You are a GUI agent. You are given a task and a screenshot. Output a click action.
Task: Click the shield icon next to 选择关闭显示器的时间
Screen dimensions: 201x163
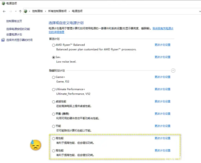click(3, 40)
